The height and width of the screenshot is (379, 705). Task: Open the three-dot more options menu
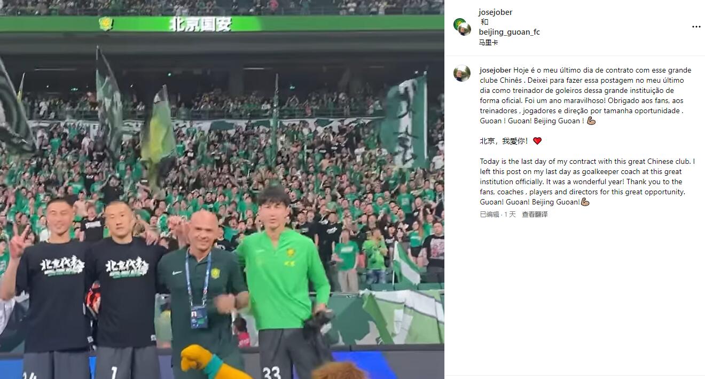coord(696,27)
